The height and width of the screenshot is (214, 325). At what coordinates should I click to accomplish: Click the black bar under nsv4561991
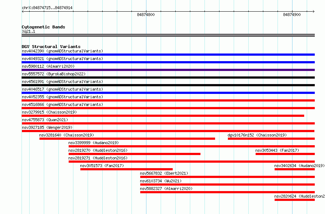point(168,85)
